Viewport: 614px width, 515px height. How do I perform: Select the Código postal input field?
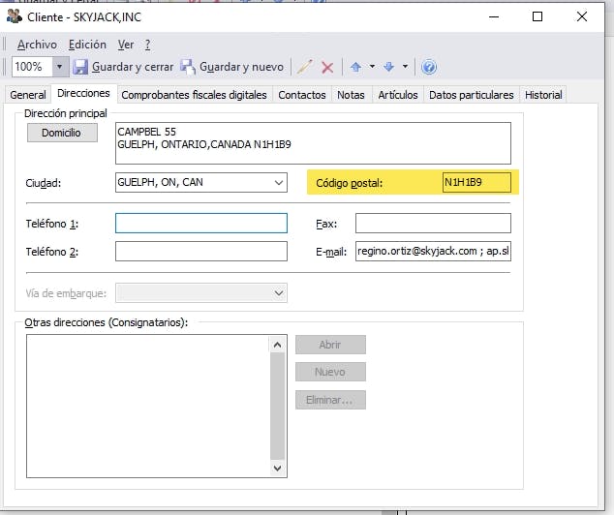tap(476, 182)
